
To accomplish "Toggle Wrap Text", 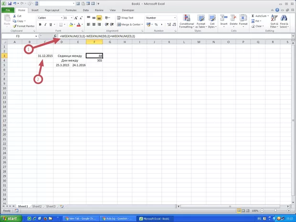I will click(125, 18).
